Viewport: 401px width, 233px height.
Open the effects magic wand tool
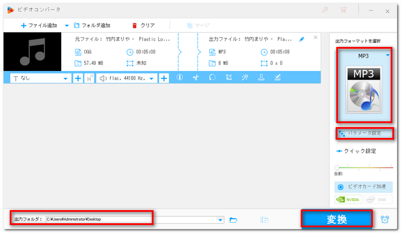pyautogui.click(x=245, y=78)
